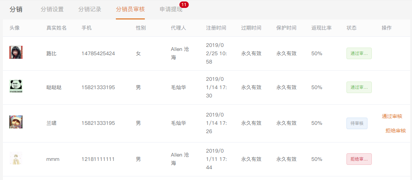The width and height of the screenshot is (412, 180).
Task: Click the 注册时间 column header
Action: point(216,28)
